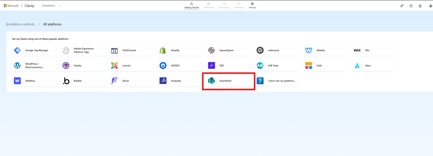Click the WordPress logo icon
The height and width of the screenshot is (156, 433).
17,66
